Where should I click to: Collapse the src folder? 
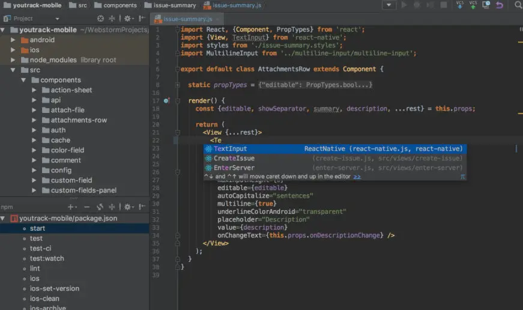click(x=13, y=70)
